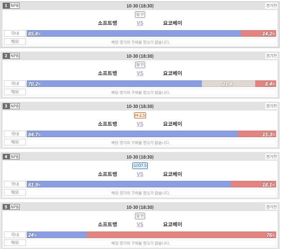Viewport: 281px width, 249px height.
Task: Click the NPB league tag of match 4
Action: [x=14, y=157]
